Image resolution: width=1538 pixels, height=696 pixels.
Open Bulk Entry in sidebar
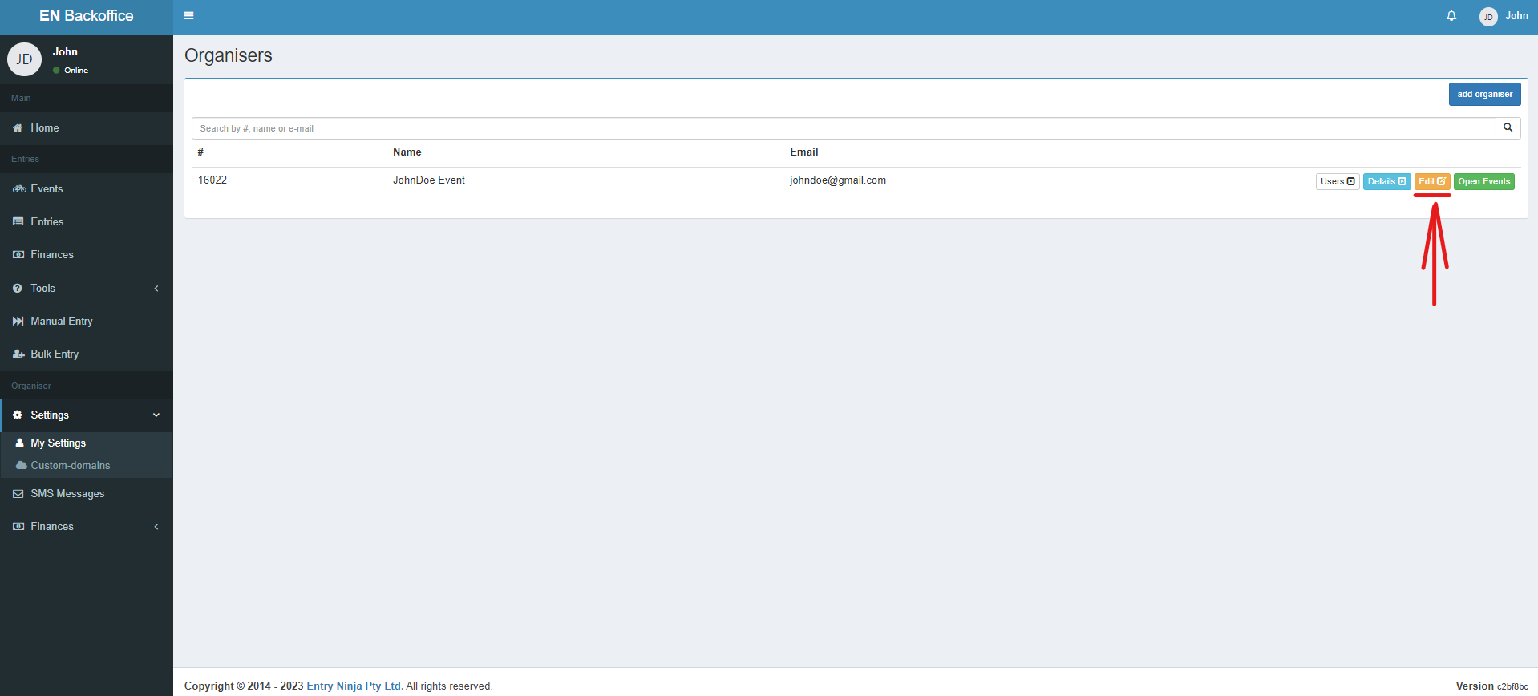(x=87, y=354)
